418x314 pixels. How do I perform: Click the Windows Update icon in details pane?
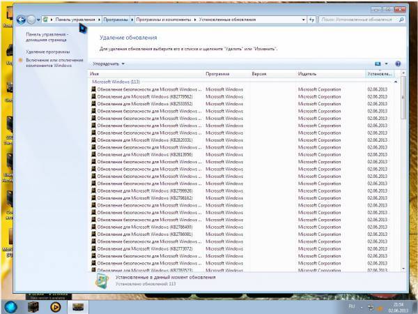tap(102, 281)
